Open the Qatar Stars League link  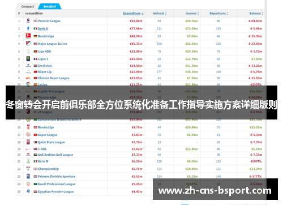click(x=52, y=142)
